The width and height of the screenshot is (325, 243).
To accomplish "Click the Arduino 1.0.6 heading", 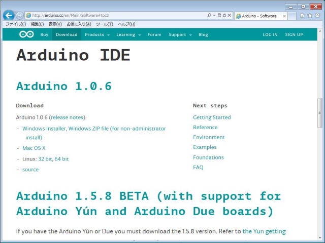I will (x=64, y=86).
